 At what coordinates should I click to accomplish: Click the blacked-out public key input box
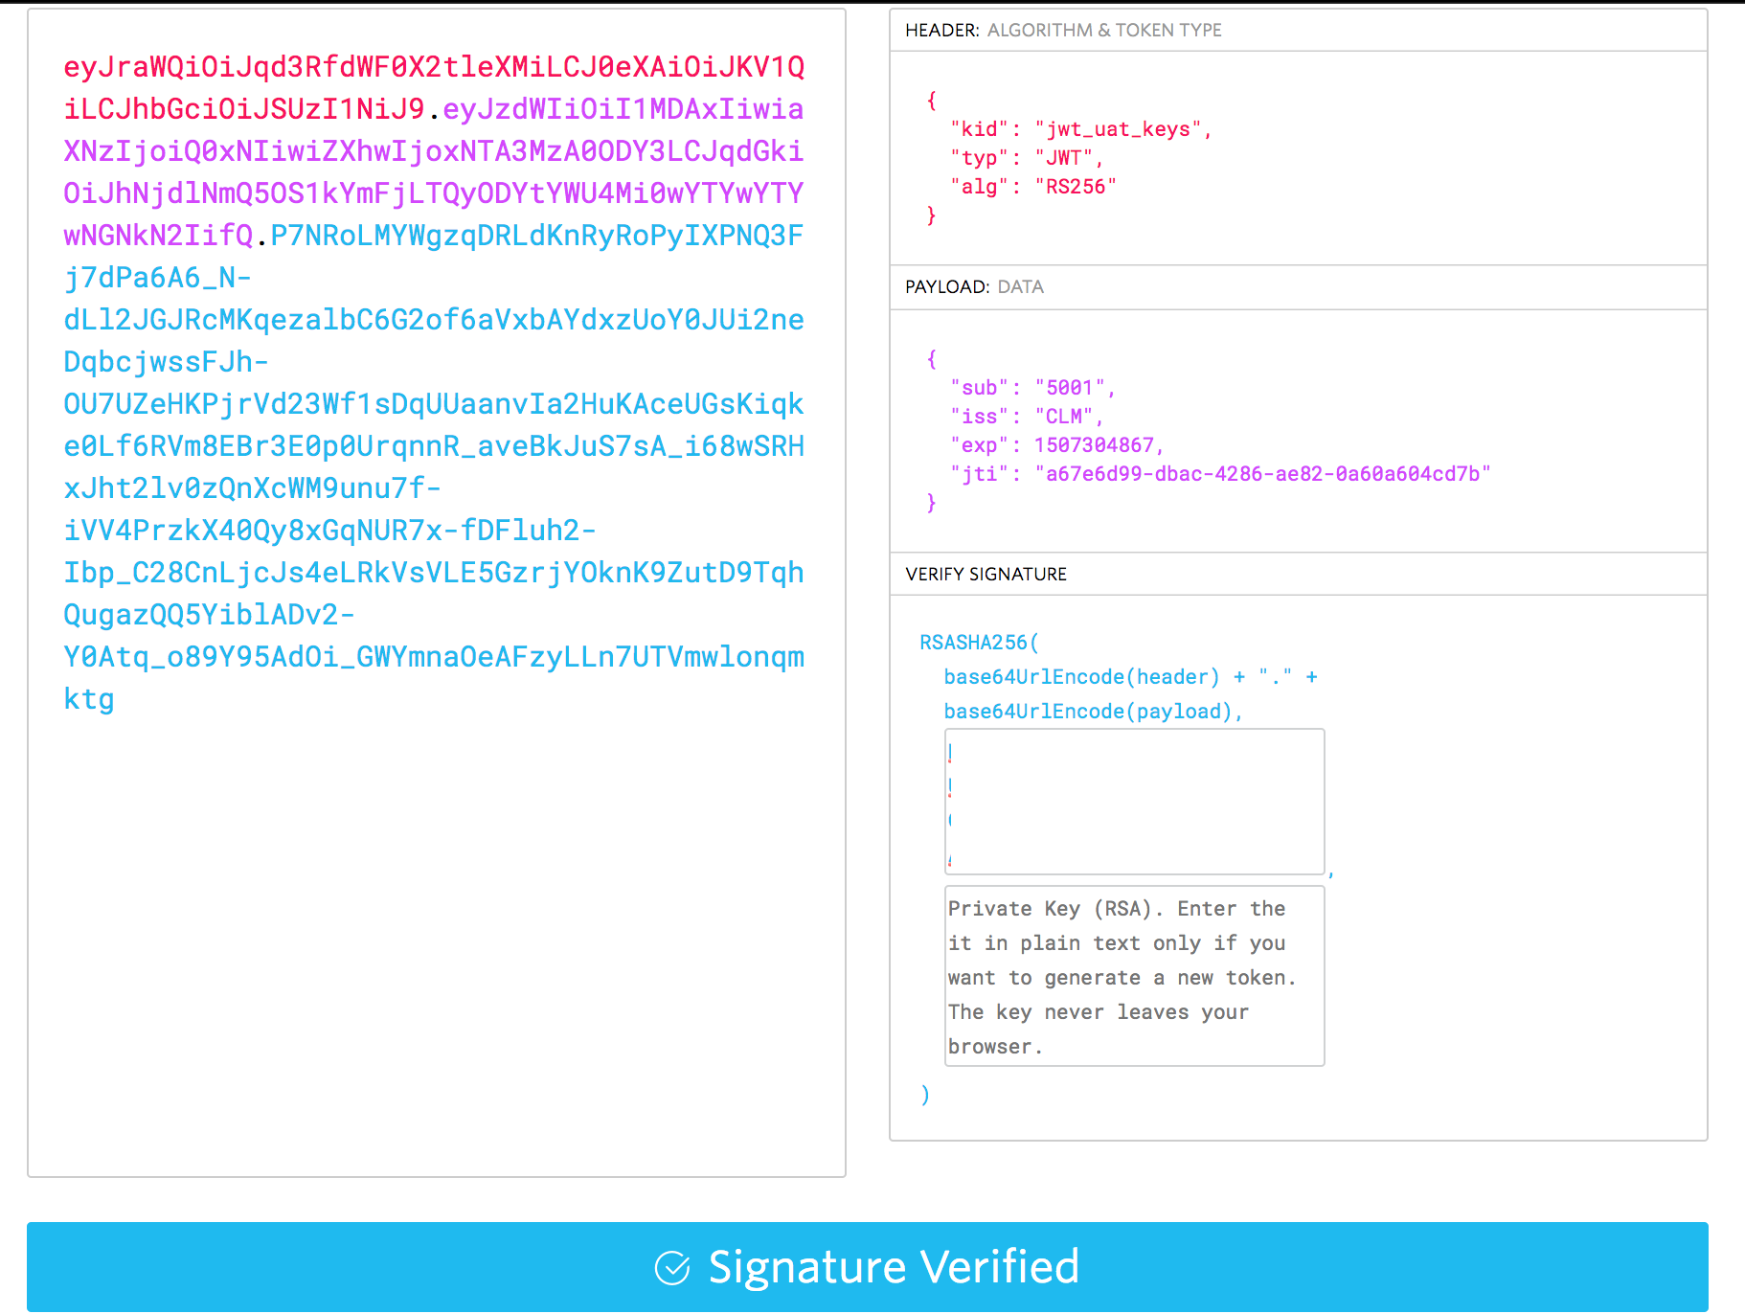click(1131, 803)
